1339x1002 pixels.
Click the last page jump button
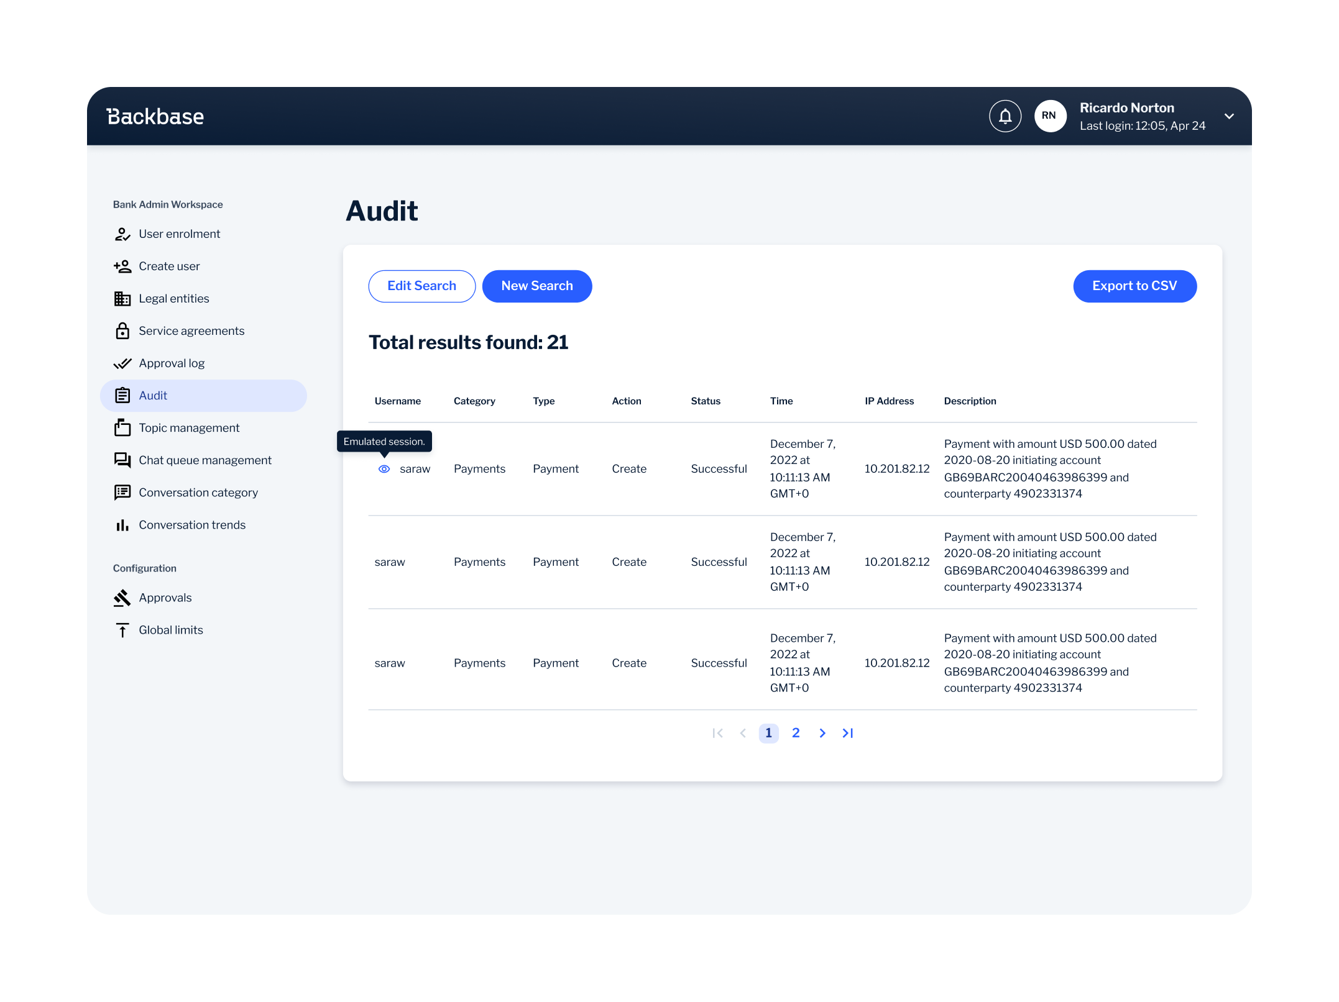click(848, 732)
